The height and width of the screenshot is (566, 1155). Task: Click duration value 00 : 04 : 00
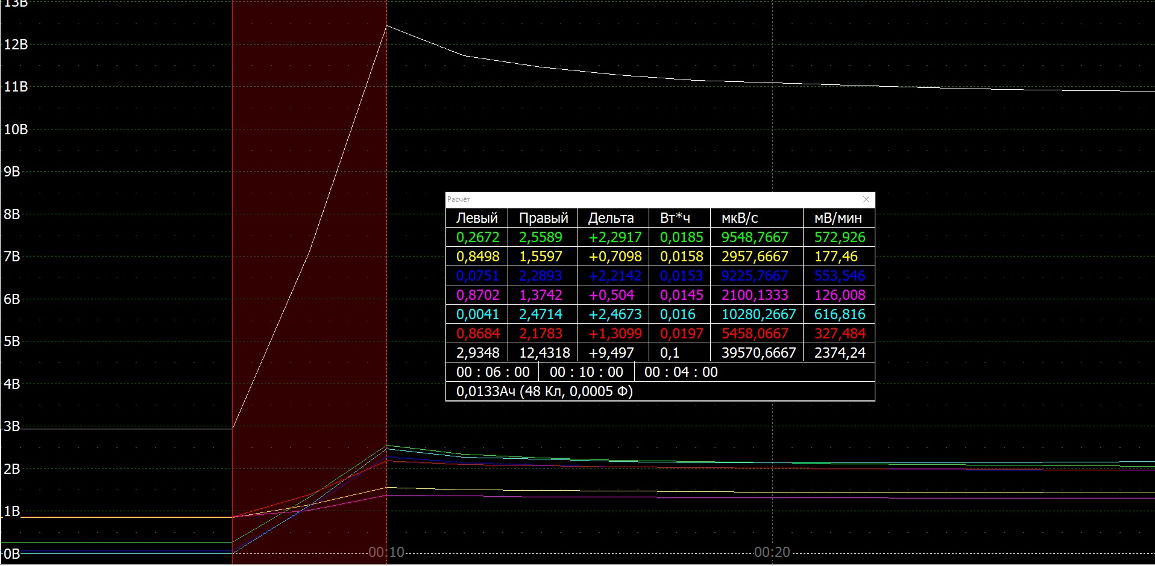[x=681, y=372]
